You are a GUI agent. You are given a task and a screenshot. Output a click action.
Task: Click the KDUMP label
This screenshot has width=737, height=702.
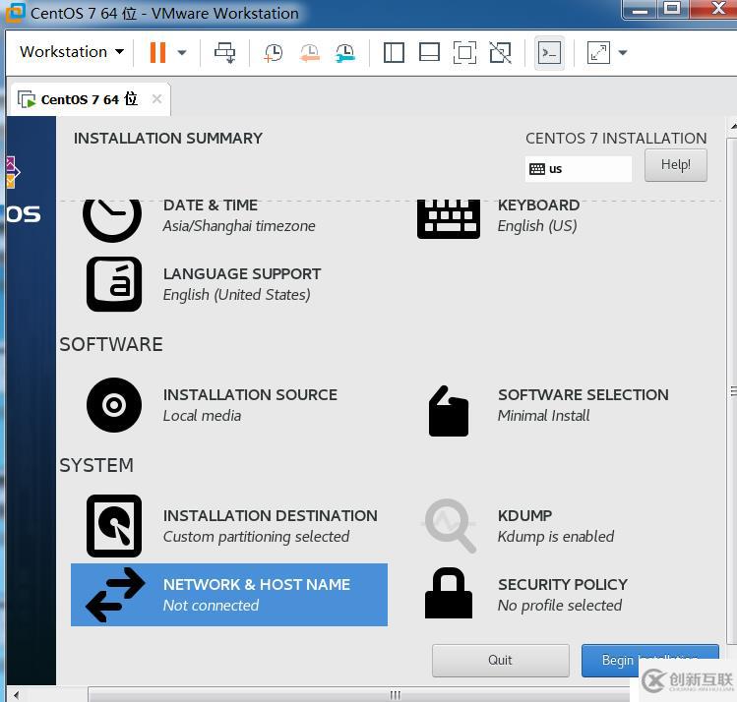click(524, 515)
